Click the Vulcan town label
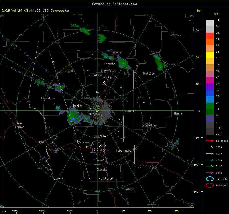This screenshot has height=214, width=229. 129,189
